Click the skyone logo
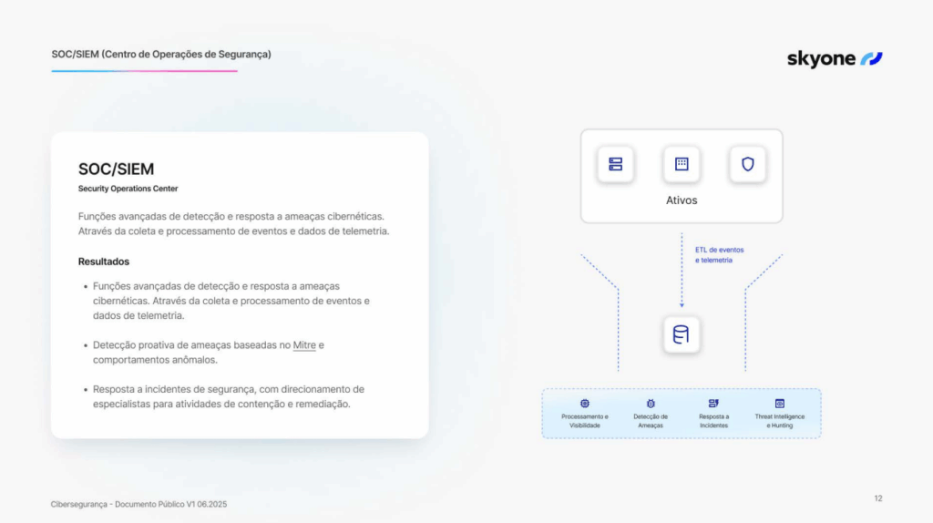933x523 pixels. click(x=835, y=59)
